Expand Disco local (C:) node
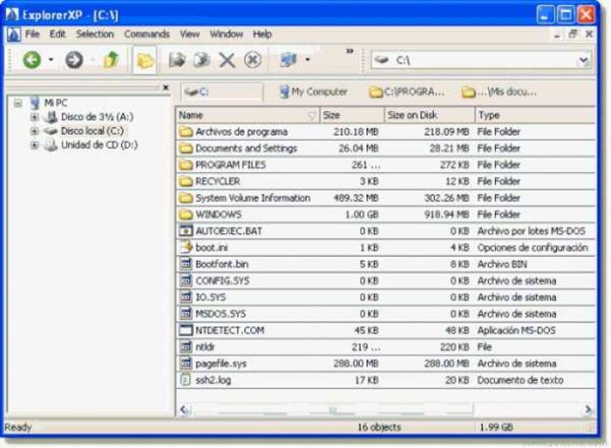The height and width of the screenshot is (448, 611). pyautogui.click(x=34, y=131)
